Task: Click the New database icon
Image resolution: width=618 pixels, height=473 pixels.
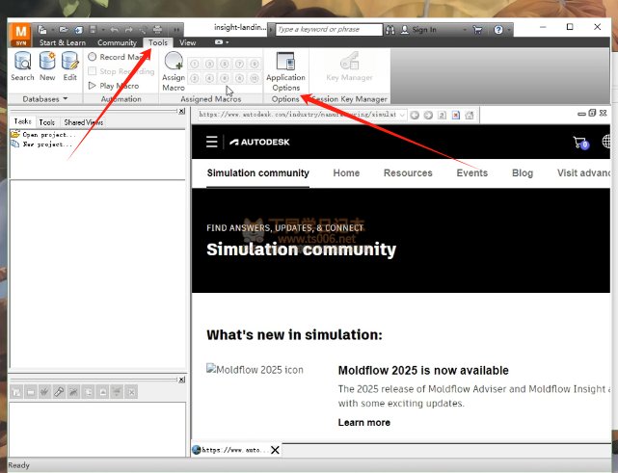Action: (47, 66)
